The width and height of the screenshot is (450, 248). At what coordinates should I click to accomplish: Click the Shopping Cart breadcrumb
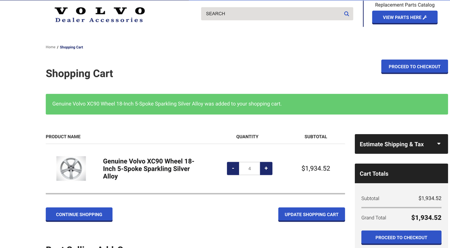[x=71, y=47]
